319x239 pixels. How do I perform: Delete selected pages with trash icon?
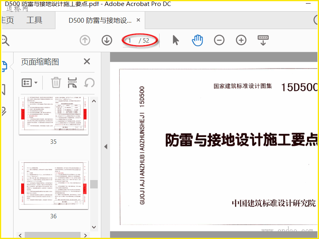click(56, 82)
